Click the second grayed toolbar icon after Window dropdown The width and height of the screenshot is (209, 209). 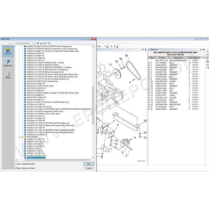pyautogui.click(x=114, y=46)
